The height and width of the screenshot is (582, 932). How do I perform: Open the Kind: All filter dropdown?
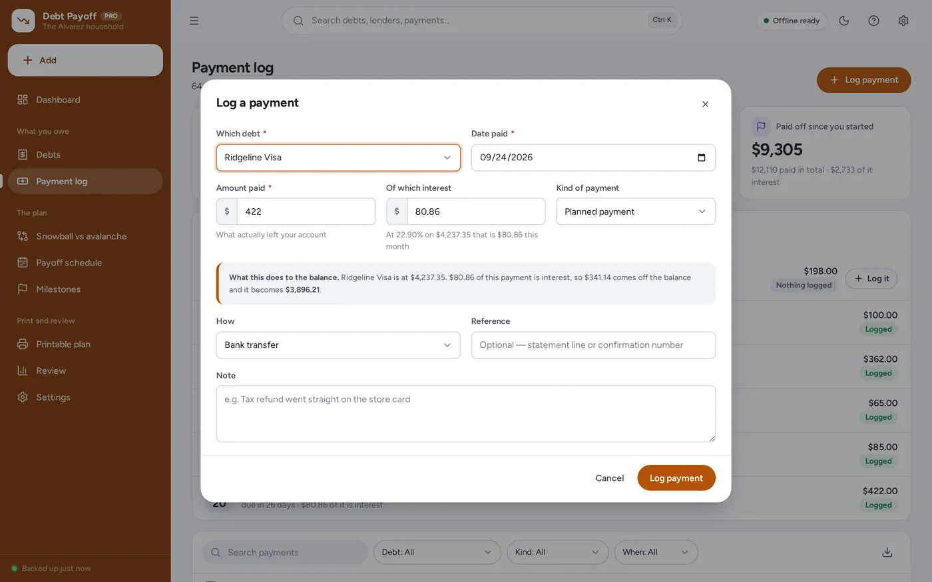(557, 552)
